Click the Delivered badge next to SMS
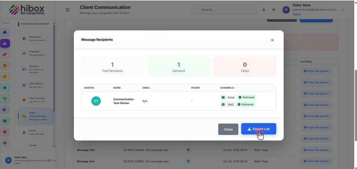 click(246, 105)
